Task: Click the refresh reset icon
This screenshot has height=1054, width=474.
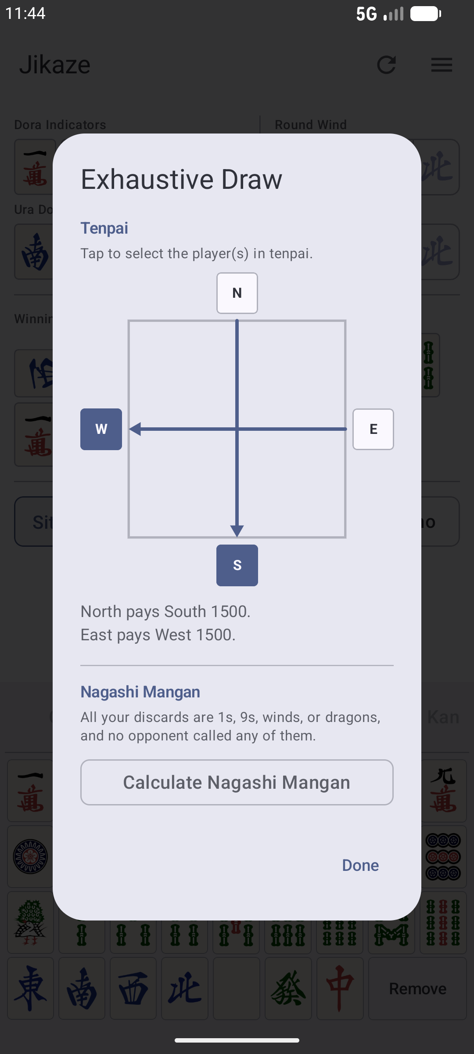Action: [387, 65]
